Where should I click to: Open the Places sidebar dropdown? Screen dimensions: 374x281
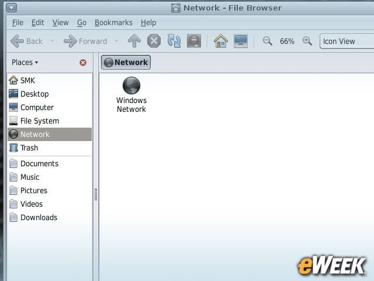[x=25, y=63]
